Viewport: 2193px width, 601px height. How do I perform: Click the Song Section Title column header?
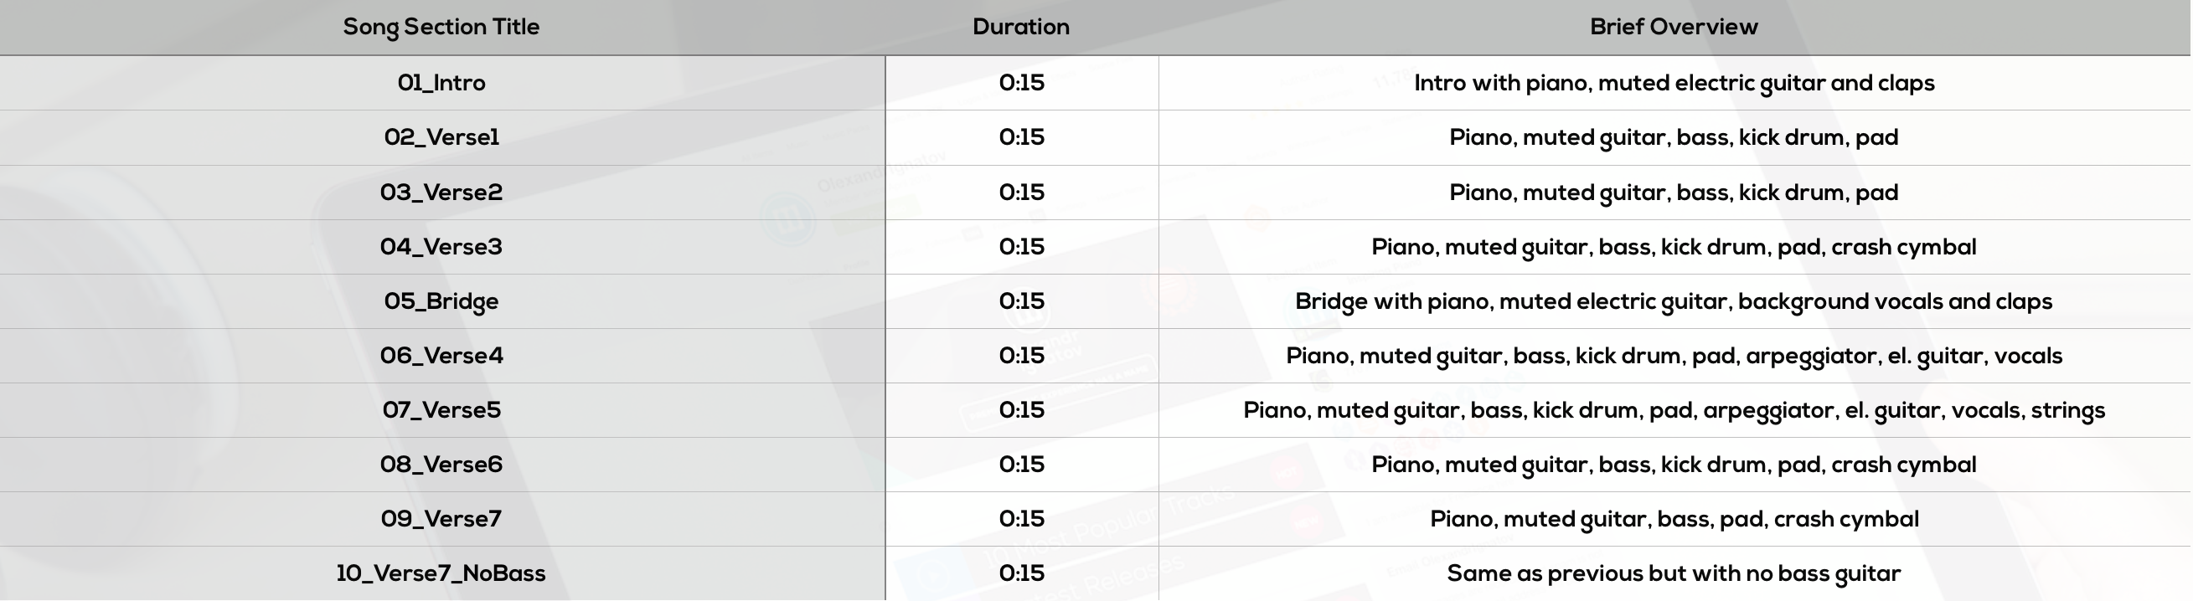point(441,27)
